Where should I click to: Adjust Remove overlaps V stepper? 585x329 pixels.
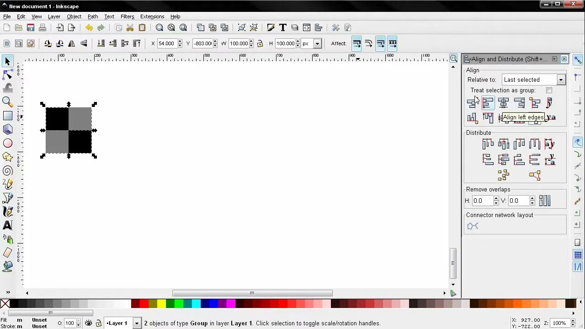pyautogui.click(x=532, y=201)
